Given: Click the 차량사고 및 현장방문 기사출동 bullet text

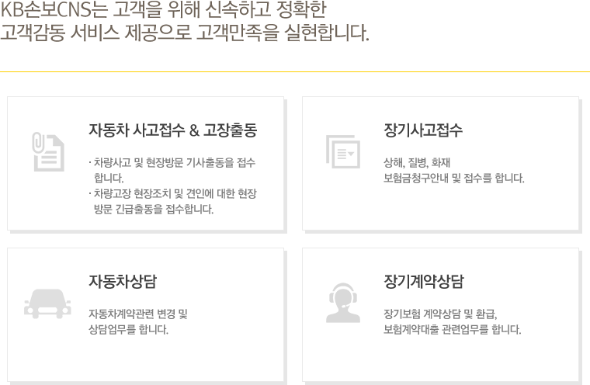Looking at the screenshot, I should coord(172,162).
